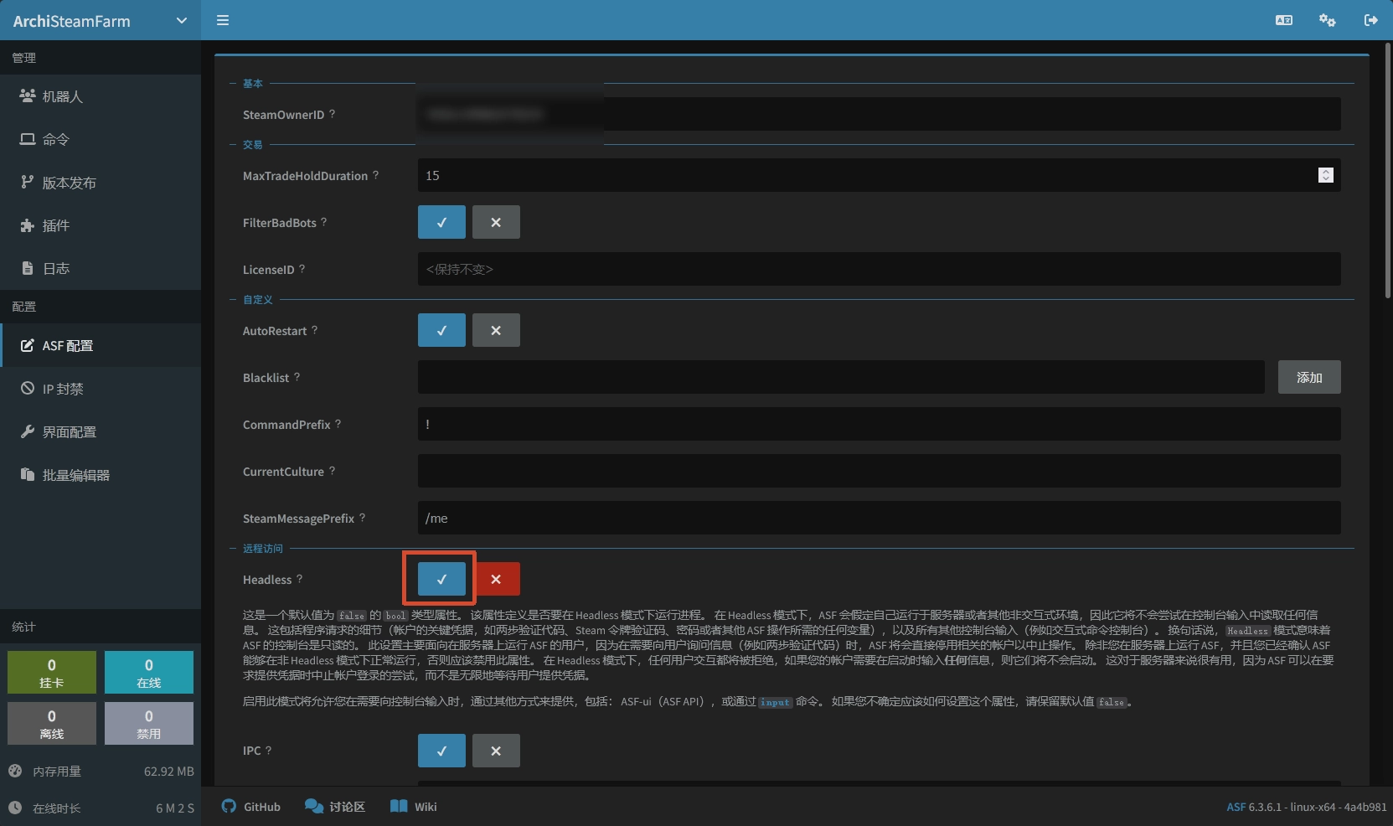Hide the Headless help description
This screenshot has height=826, width=1393.
pyautogui.click(x=299, y=579)
